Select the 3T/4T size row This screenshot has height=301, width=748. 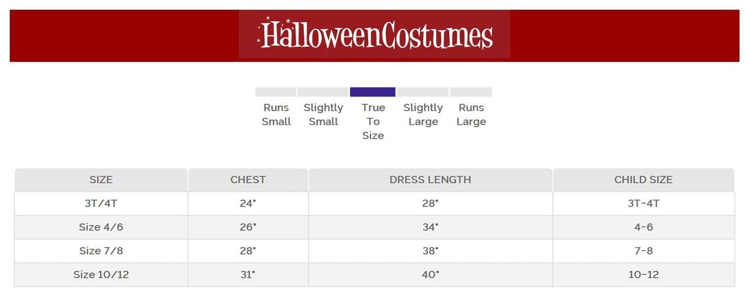101,203
